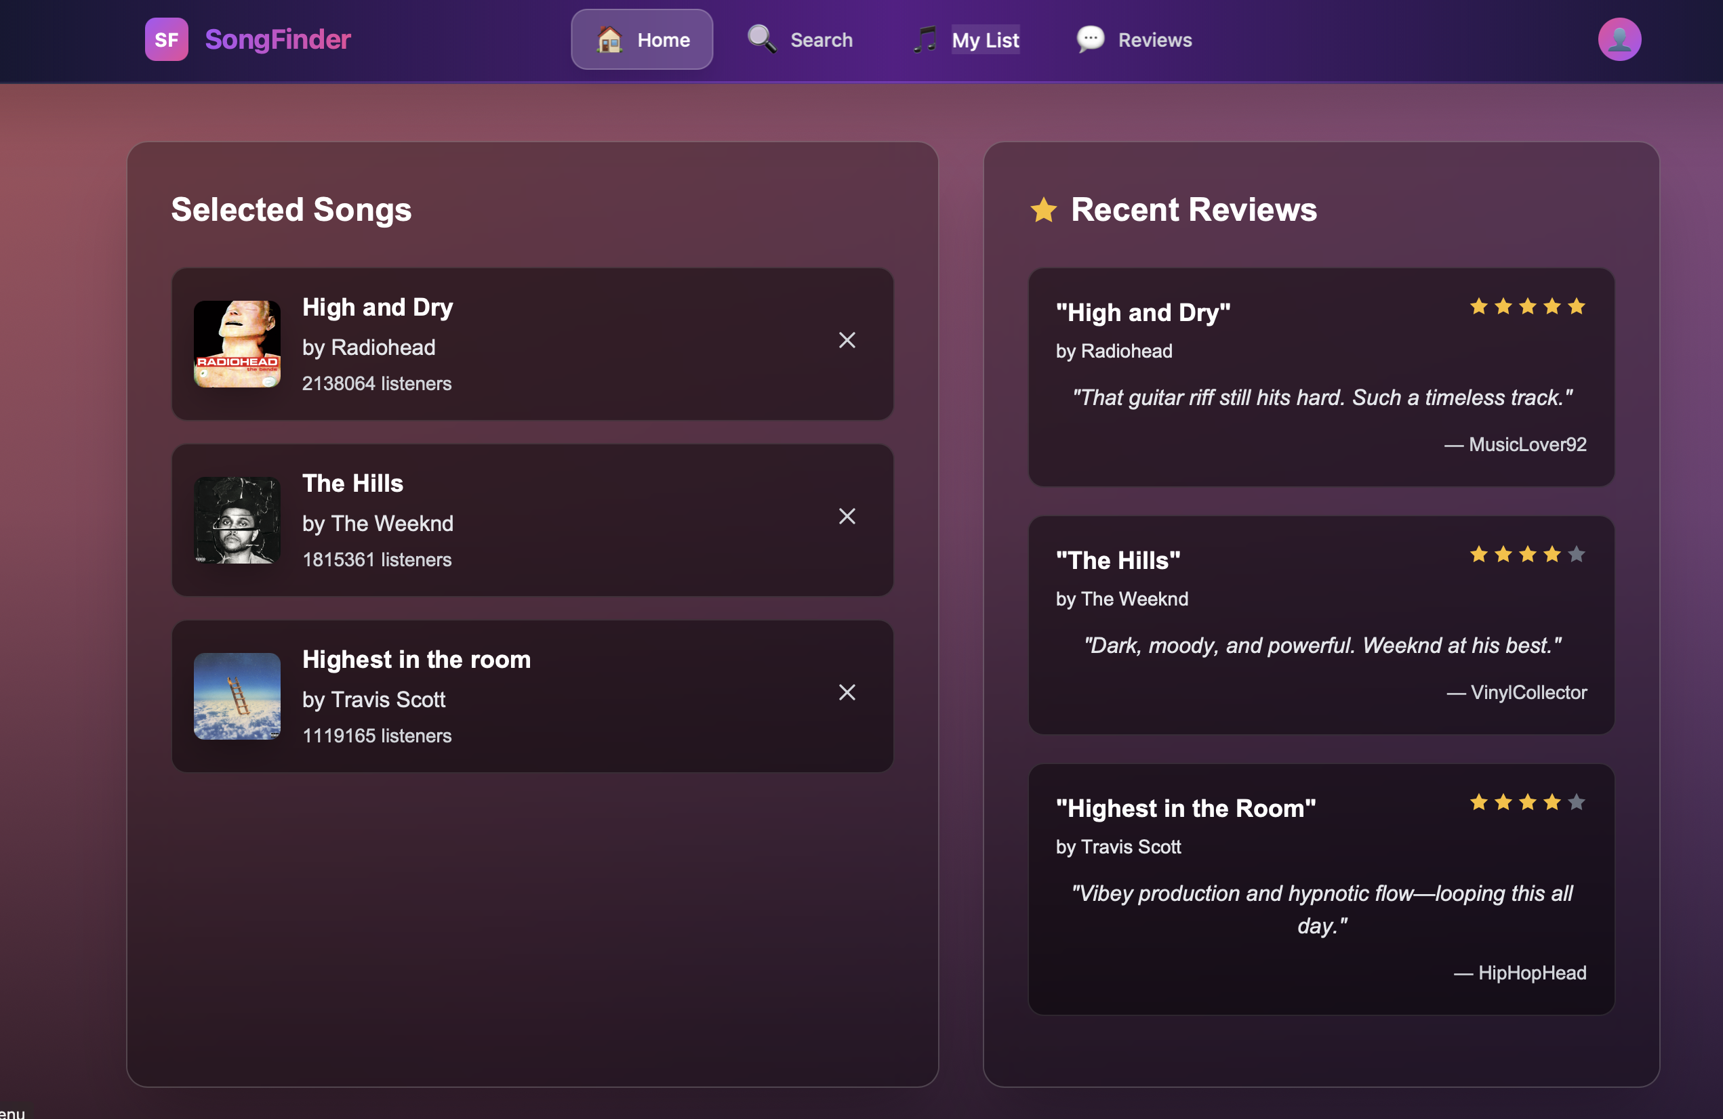
Task: Open "Highest in the Room" review title
Action: [1185, 808]
